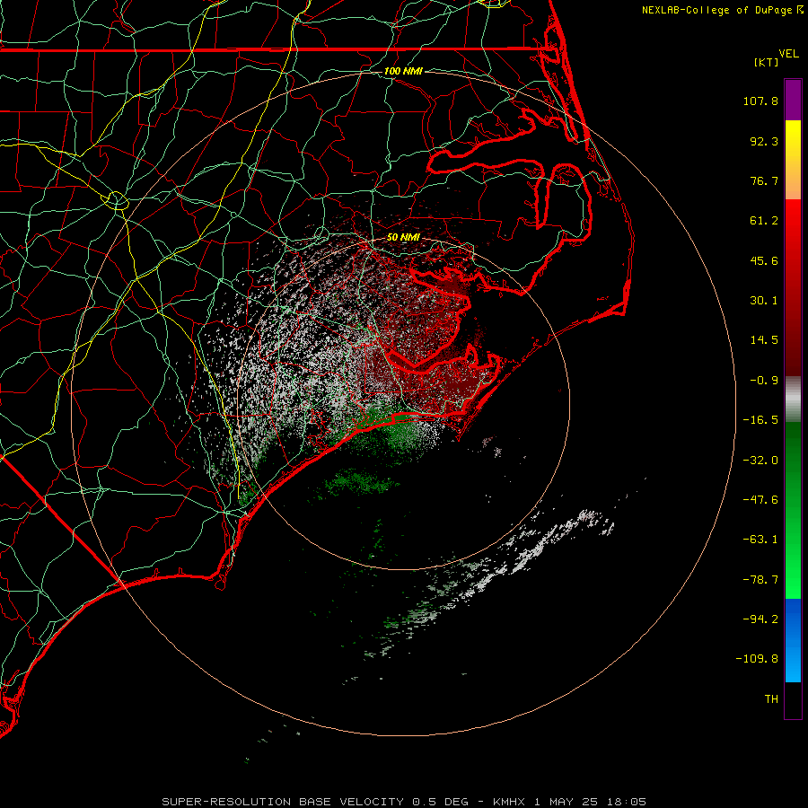Click the Super-Resolution Base Velocity caption
This screenshot has height=808, width=808.
point(403,802)
